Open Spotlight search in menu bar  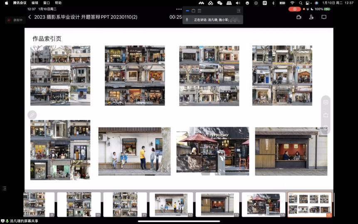[301, 3]
